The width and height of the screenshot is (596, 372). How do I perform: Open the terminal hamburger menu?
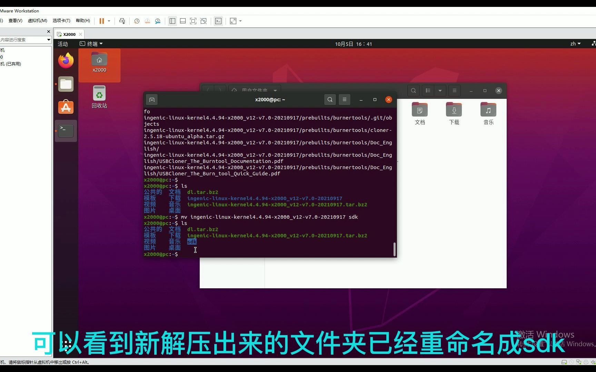345,100
